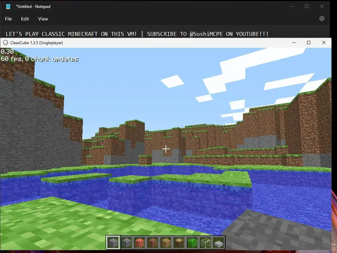This screenshot has width=337, height=253.
Task: Click the '0.30' version text in game
Action: coord(7,51)
